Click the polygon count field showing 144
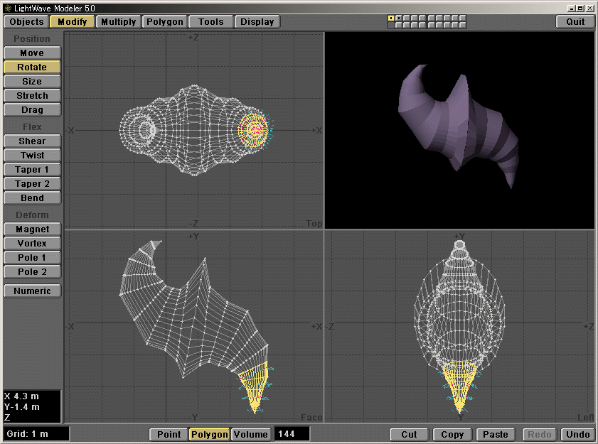598x444 pixels. tap(292, 434)
